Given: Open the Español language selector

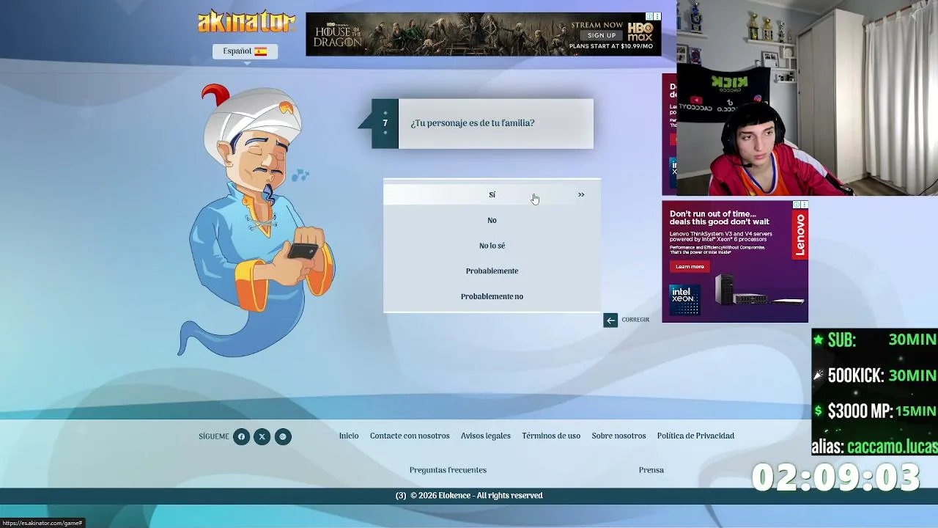Looking at the screenshot, I should 245,51.
